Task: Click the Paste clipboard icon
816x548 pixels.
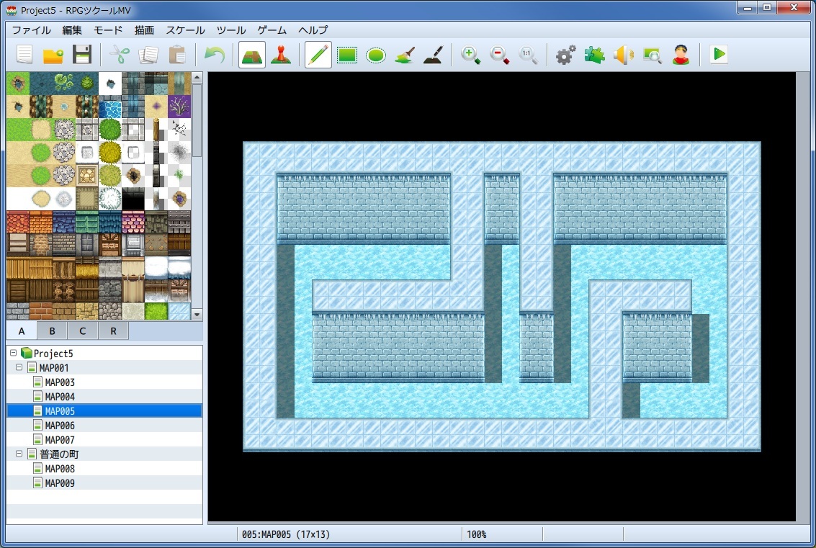Action: [177, 54]
